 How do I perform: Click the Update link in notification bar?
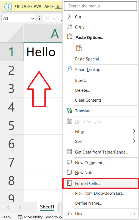point(59,6)
